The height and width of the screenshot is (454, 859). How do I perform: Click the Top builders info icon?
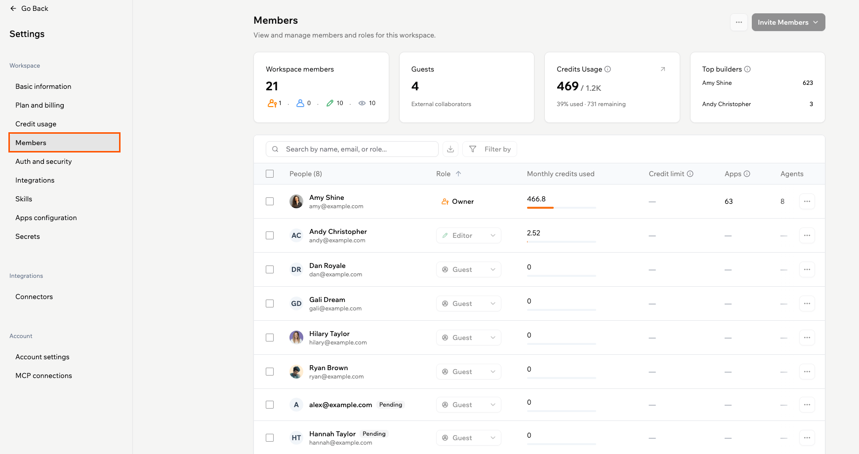click(x=747, y=69)
